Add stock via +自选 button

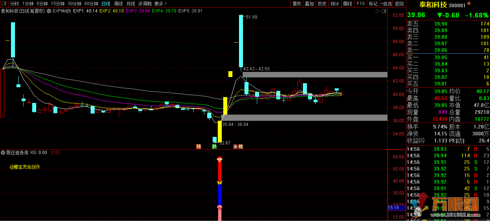(386, 4)
